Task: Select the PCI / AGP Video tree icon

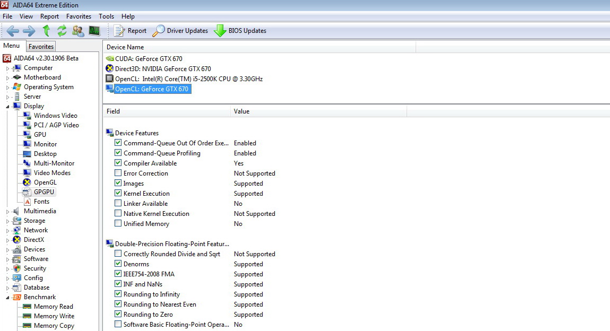Action: point(27,125)
